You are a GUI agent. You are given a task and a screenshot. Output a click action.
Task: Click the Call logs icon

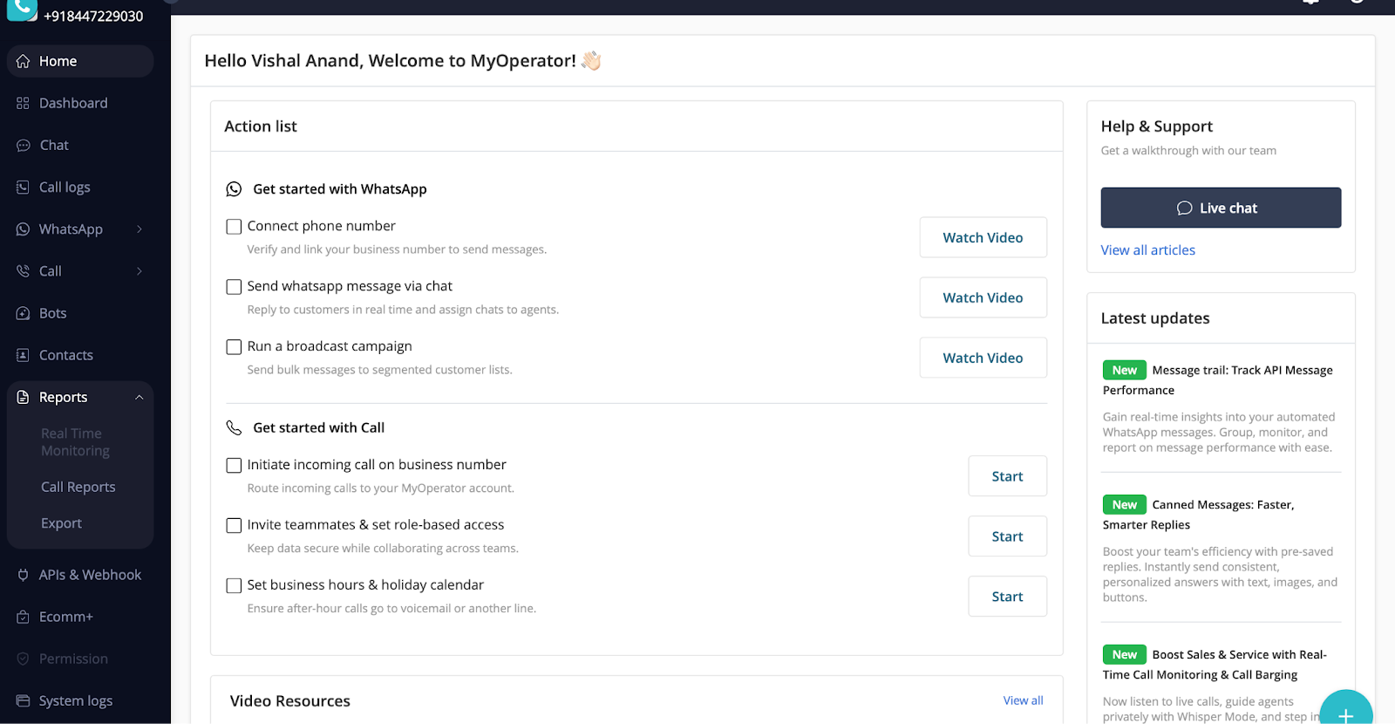[x=23, y=188]
